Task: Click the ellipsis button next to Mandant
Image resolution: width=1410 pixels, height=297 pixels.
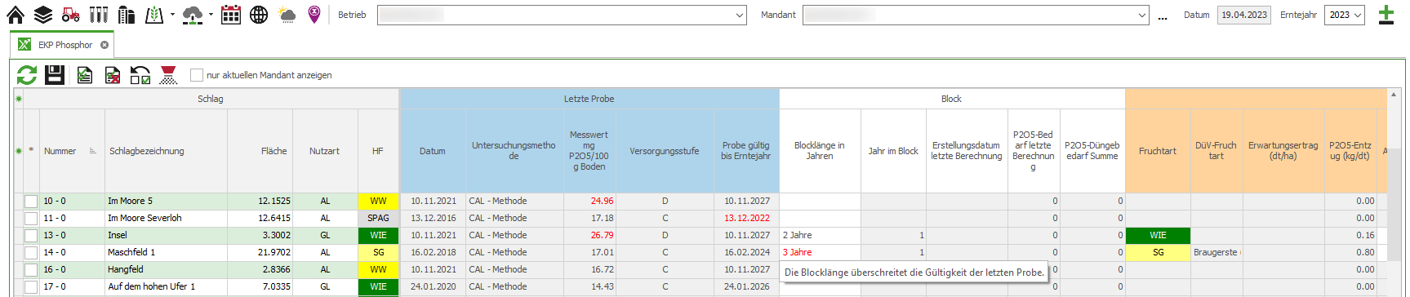Action: click(1163, 16)
